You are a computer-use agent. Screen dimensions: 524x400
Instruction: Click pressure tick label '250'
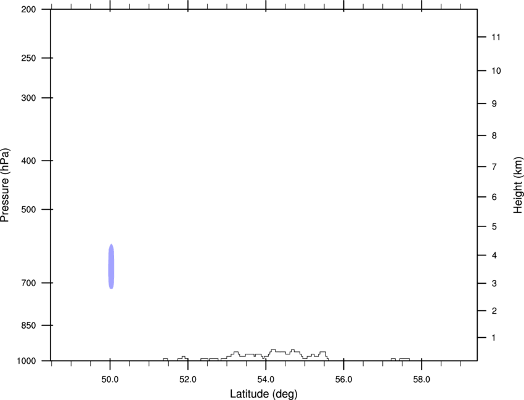(28, 58)
